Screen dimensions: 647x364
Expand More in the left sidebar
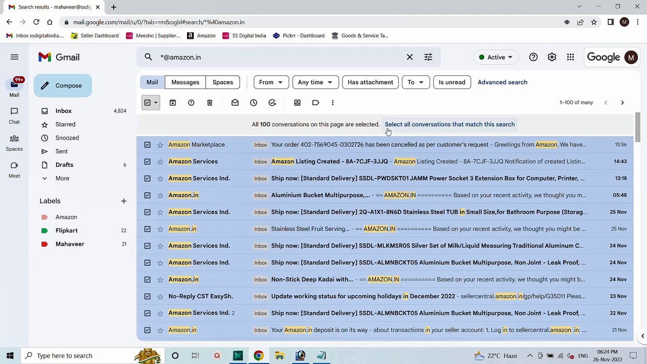(62, 178)
